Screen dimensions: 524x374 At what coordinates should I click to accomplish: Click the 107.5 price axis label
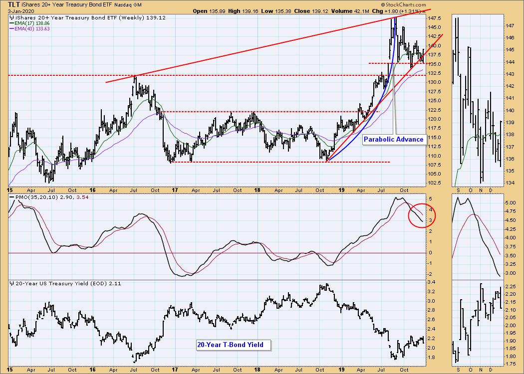[434, 165]
